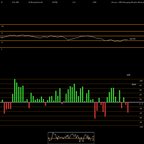Select the -100 label on MR axis
This screenshot has height=144, width=144.
pos(141,127)
